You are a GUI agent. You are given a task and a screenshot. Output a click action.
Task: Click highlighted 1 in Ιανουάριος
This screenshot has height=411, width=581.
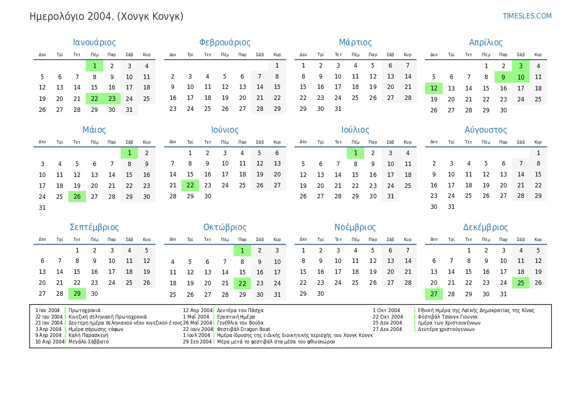(x=94, y=66)
